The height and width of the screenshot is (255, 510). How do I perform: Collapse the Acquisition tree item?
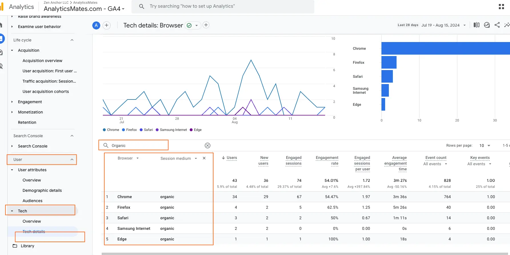coord(12,50)
